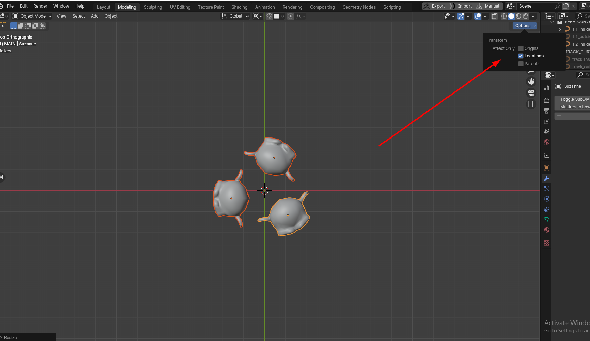Expand the T1_inside curve tree item
This screenshot has width=590, height=341.
click(560, 29)
